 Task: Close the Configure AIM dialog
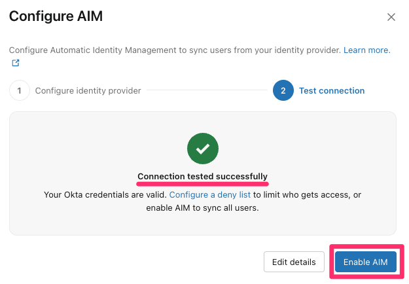(391, 17)
